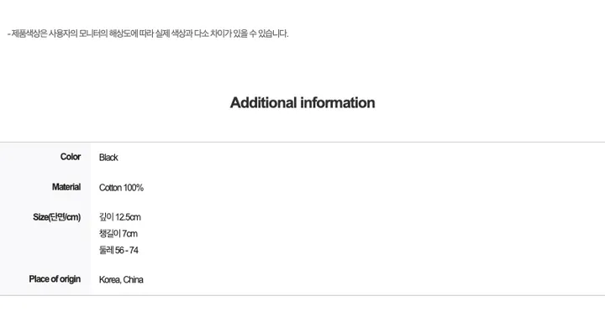The width and height of the screenshot is (605, 322).
Task: Click the 깊이 12.5cm text
Action: [120, 217]
